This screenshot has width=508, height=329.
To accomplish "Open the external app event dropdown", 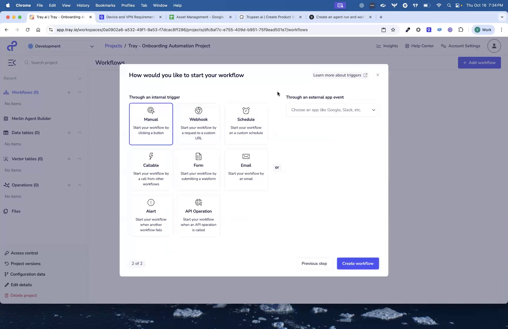I will [332, 110].
